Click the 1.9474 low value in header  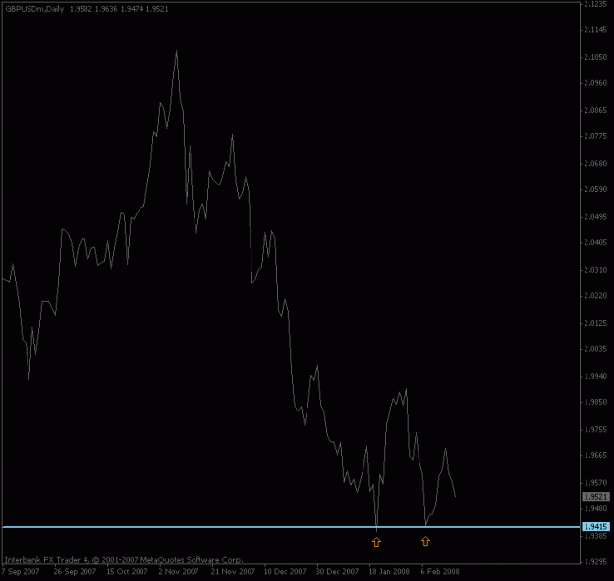132,9
